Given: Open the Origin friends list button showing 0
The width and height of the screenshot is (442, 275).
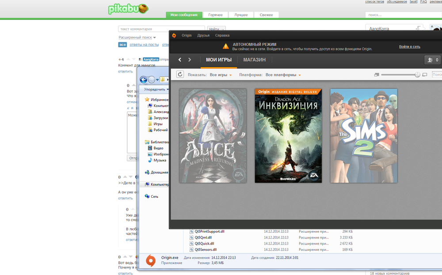Looking at the screenshot, I should tap(432, 60).
